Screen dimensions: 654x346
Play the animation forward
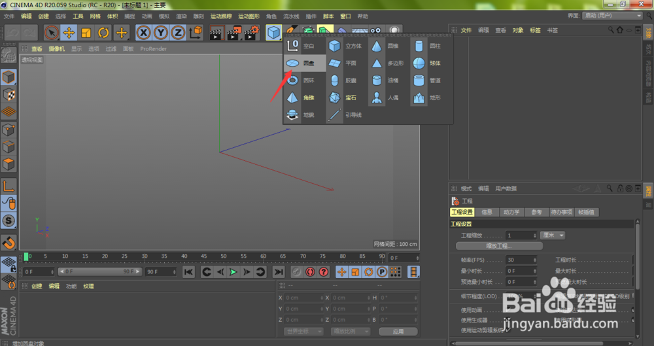[x=233, y=272]
